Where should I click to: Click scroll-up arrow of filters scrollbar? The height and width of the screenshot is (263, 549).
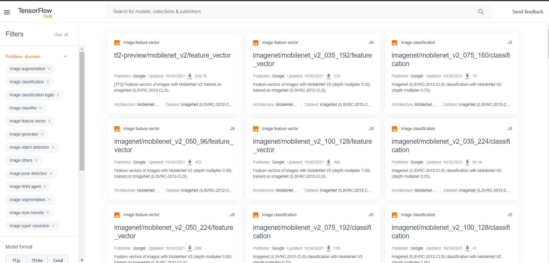tap(82, 49)
